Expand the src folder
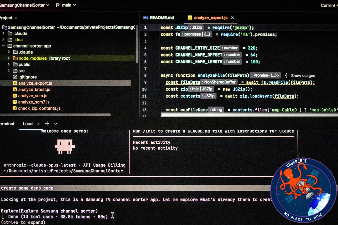Viewport: 338px width, 225px height. tap(8, 71)
